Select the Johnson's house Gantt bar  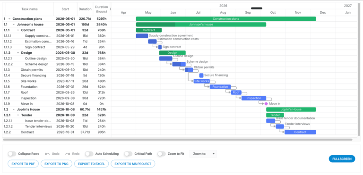point(201,25)
